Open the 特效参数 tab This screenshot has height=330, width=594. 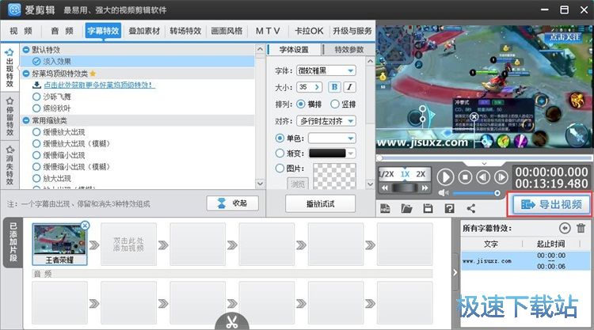pos(348,50)
